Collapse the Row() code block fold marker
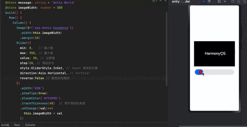 click(1, 18)
